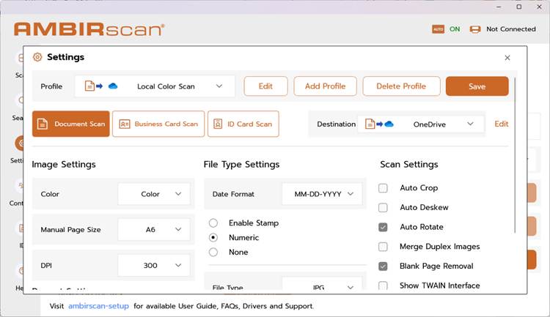Click the OneDrive cloud icon in Profile box
Viewport: 550px width, 317px height.
tap(113, 86)
